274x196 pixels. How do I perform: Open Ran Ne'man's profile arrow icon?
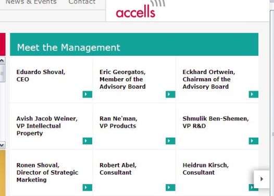170,141
